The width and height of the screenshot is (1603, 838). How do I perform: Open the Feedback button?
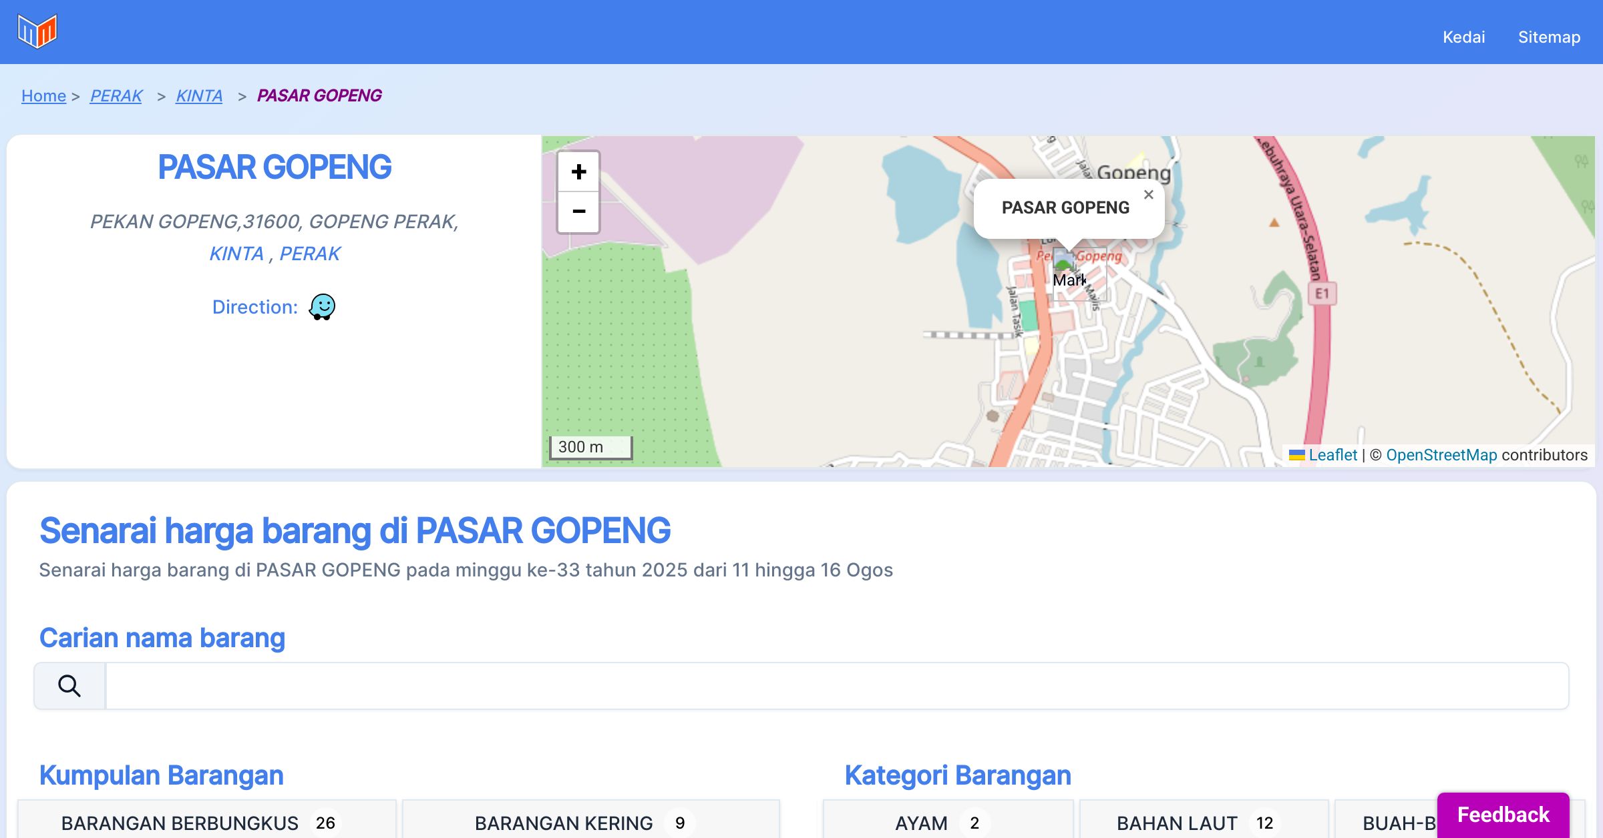click(x=1503, y=814)
